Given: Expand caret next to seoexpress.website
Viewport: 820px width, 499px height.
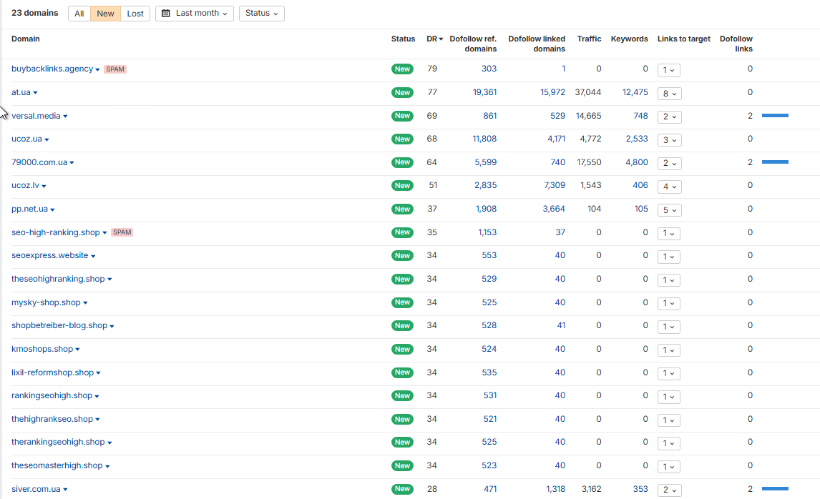Looking at the screenshot, I should pos(93,256).
